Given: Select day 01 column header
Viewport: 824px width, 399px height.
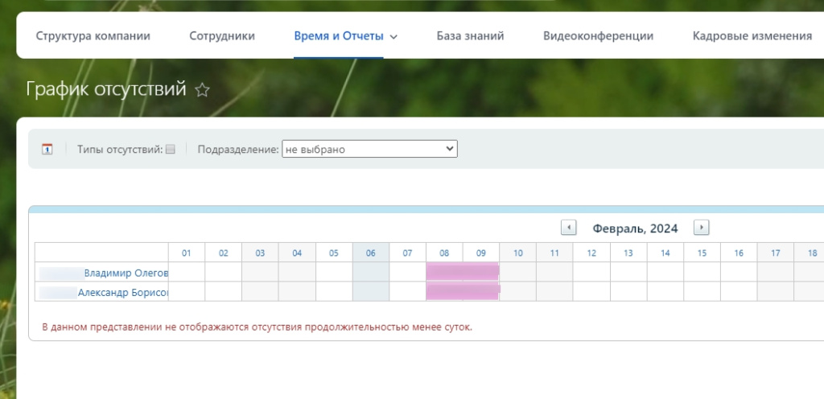Looking at the screenshot, I should point(187,253).
